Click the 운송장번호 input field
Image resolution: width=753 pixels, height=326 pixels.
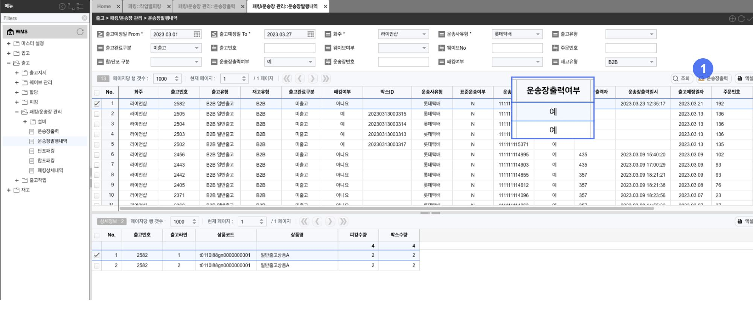click(403, 62)
